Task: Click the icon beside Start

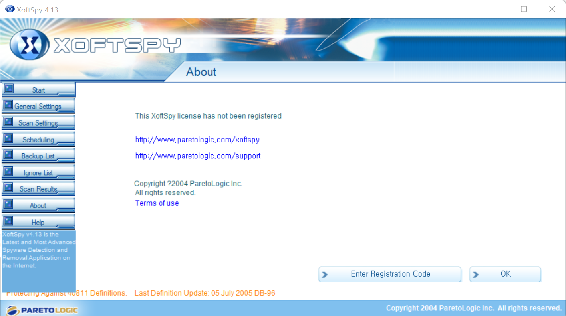Action: (8, 88)
